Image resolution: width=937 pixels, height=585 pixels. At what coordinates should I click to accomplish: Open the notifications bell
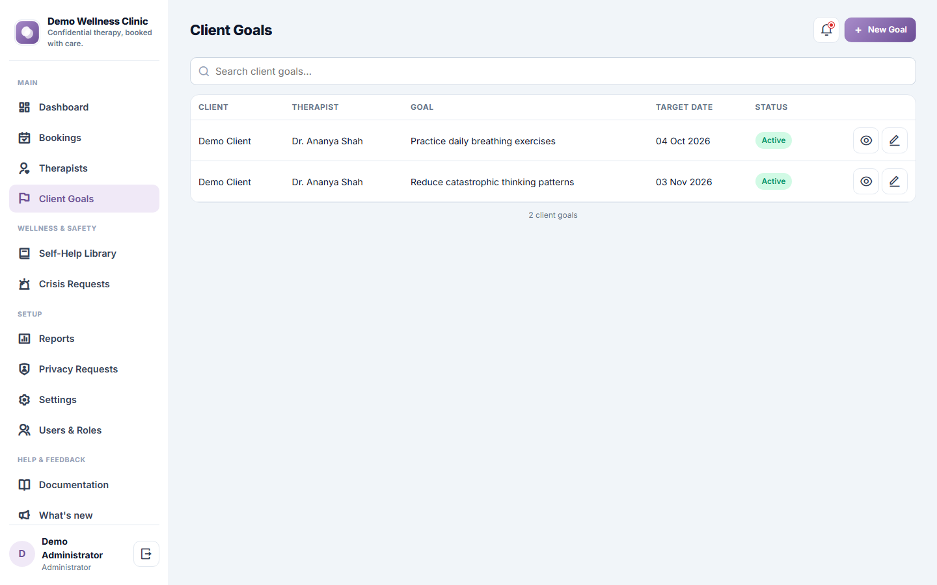826,30
